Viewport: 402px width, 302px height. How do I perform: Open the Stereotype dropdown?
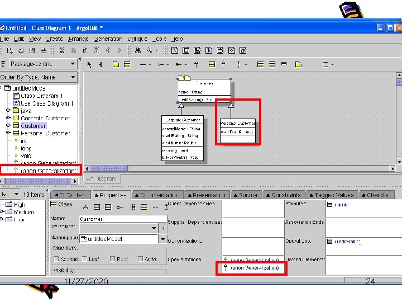tap(154, 228)
